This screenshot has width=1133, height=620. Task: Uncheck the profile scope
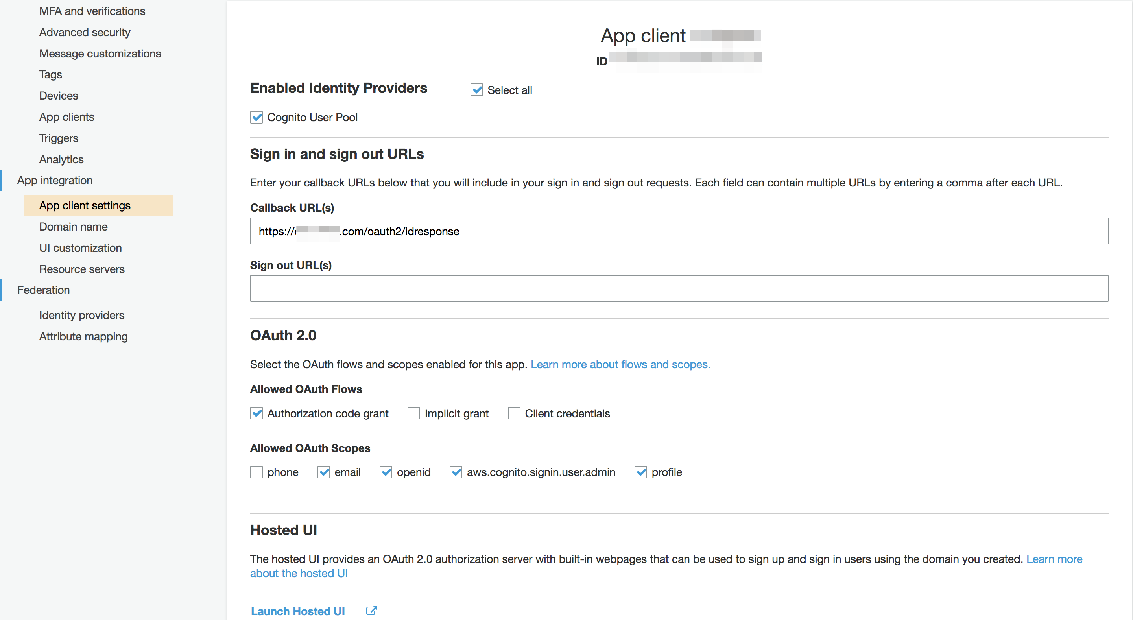640,472
